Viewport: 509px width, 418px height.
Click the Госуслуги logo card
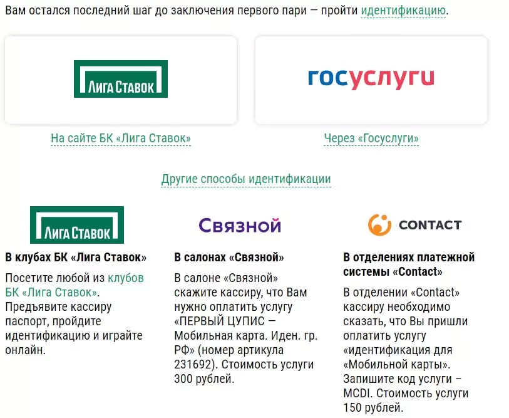click(371, 80)
